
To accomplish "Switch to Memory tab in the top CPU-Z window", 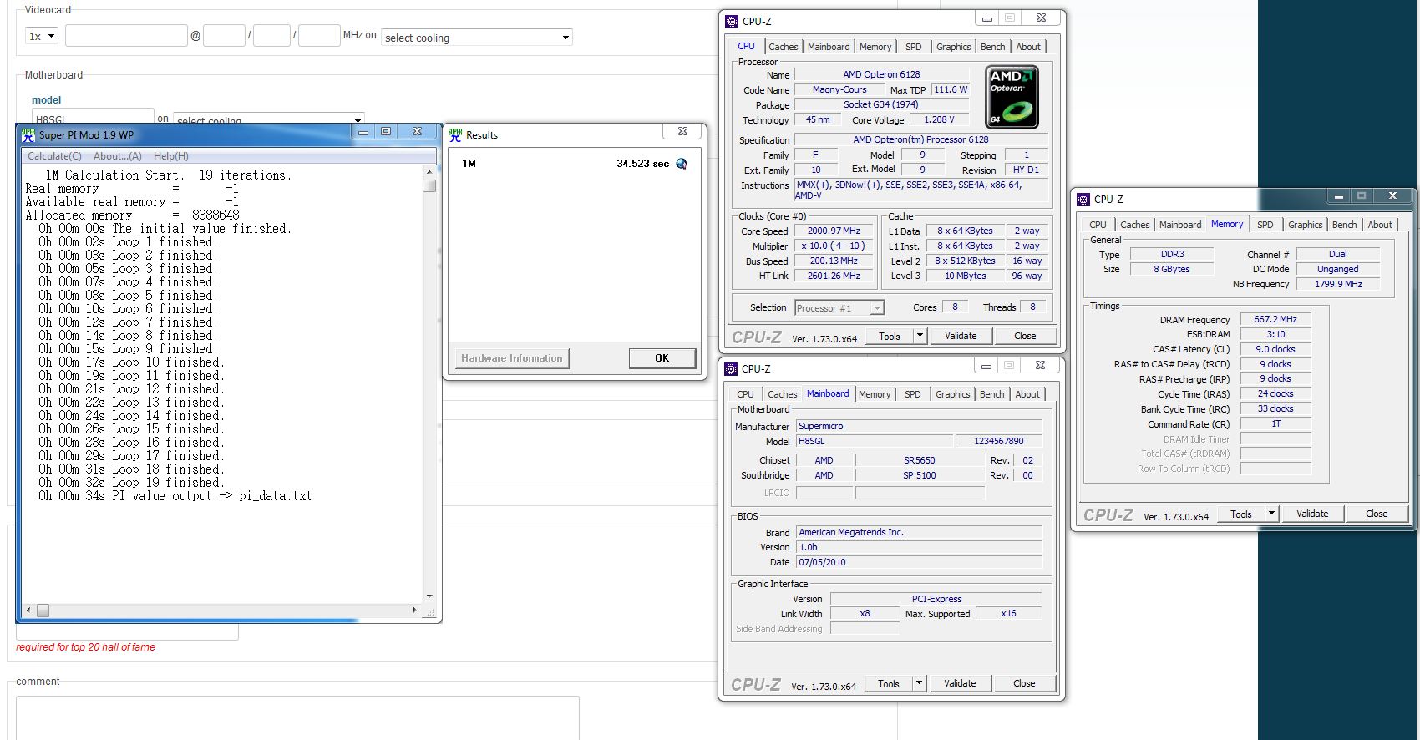I will tap(875, 47).
